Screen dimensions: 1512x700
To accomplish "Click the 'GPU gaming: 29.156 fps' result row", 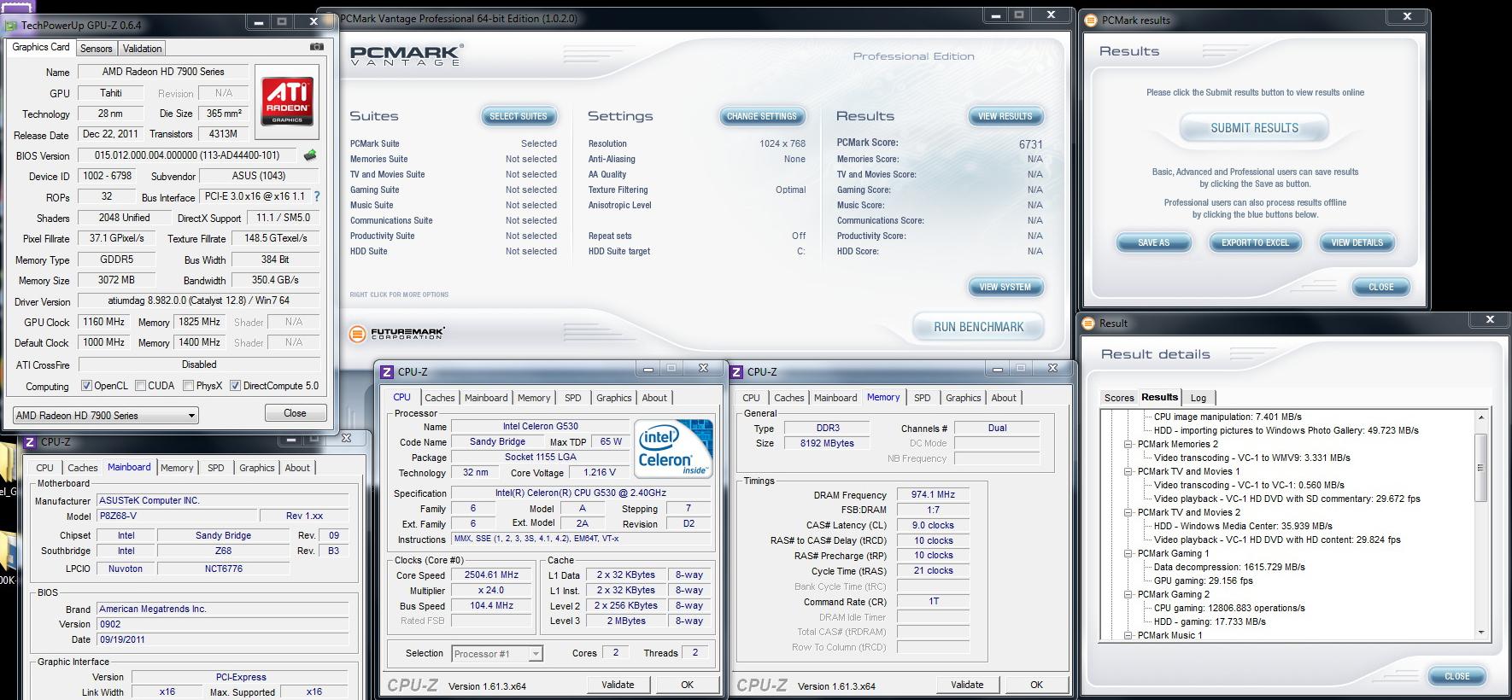I will coord(1203,580).
